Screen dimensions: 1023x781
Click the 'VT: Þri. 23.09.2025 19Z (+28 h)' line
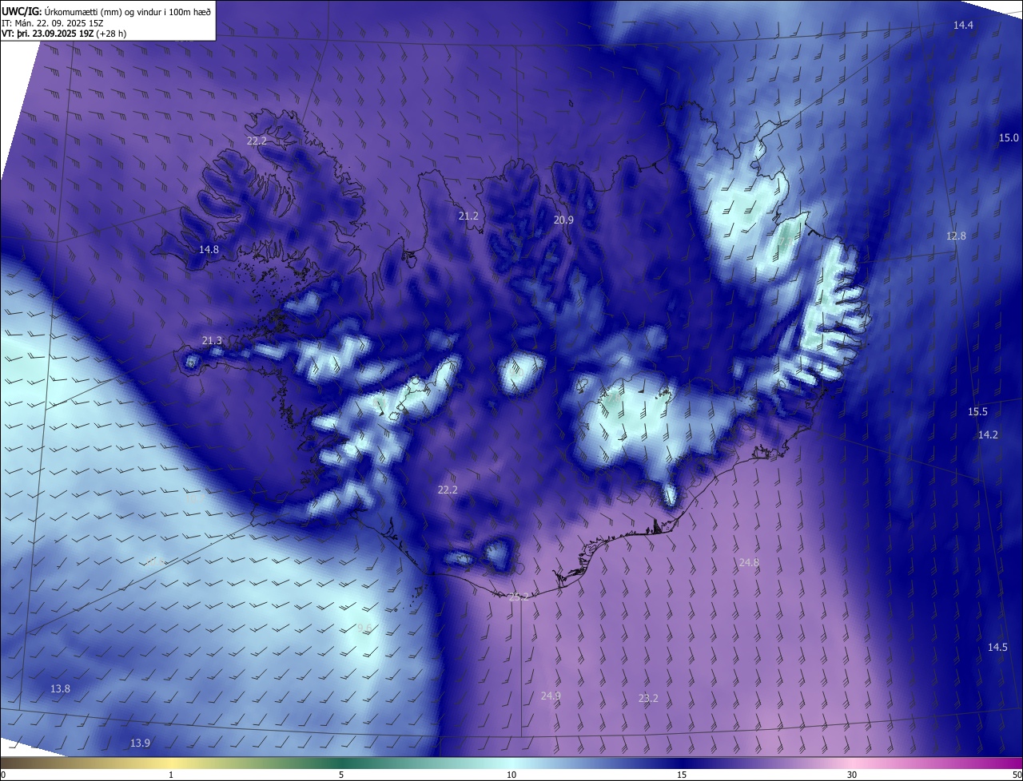[64, 34]
